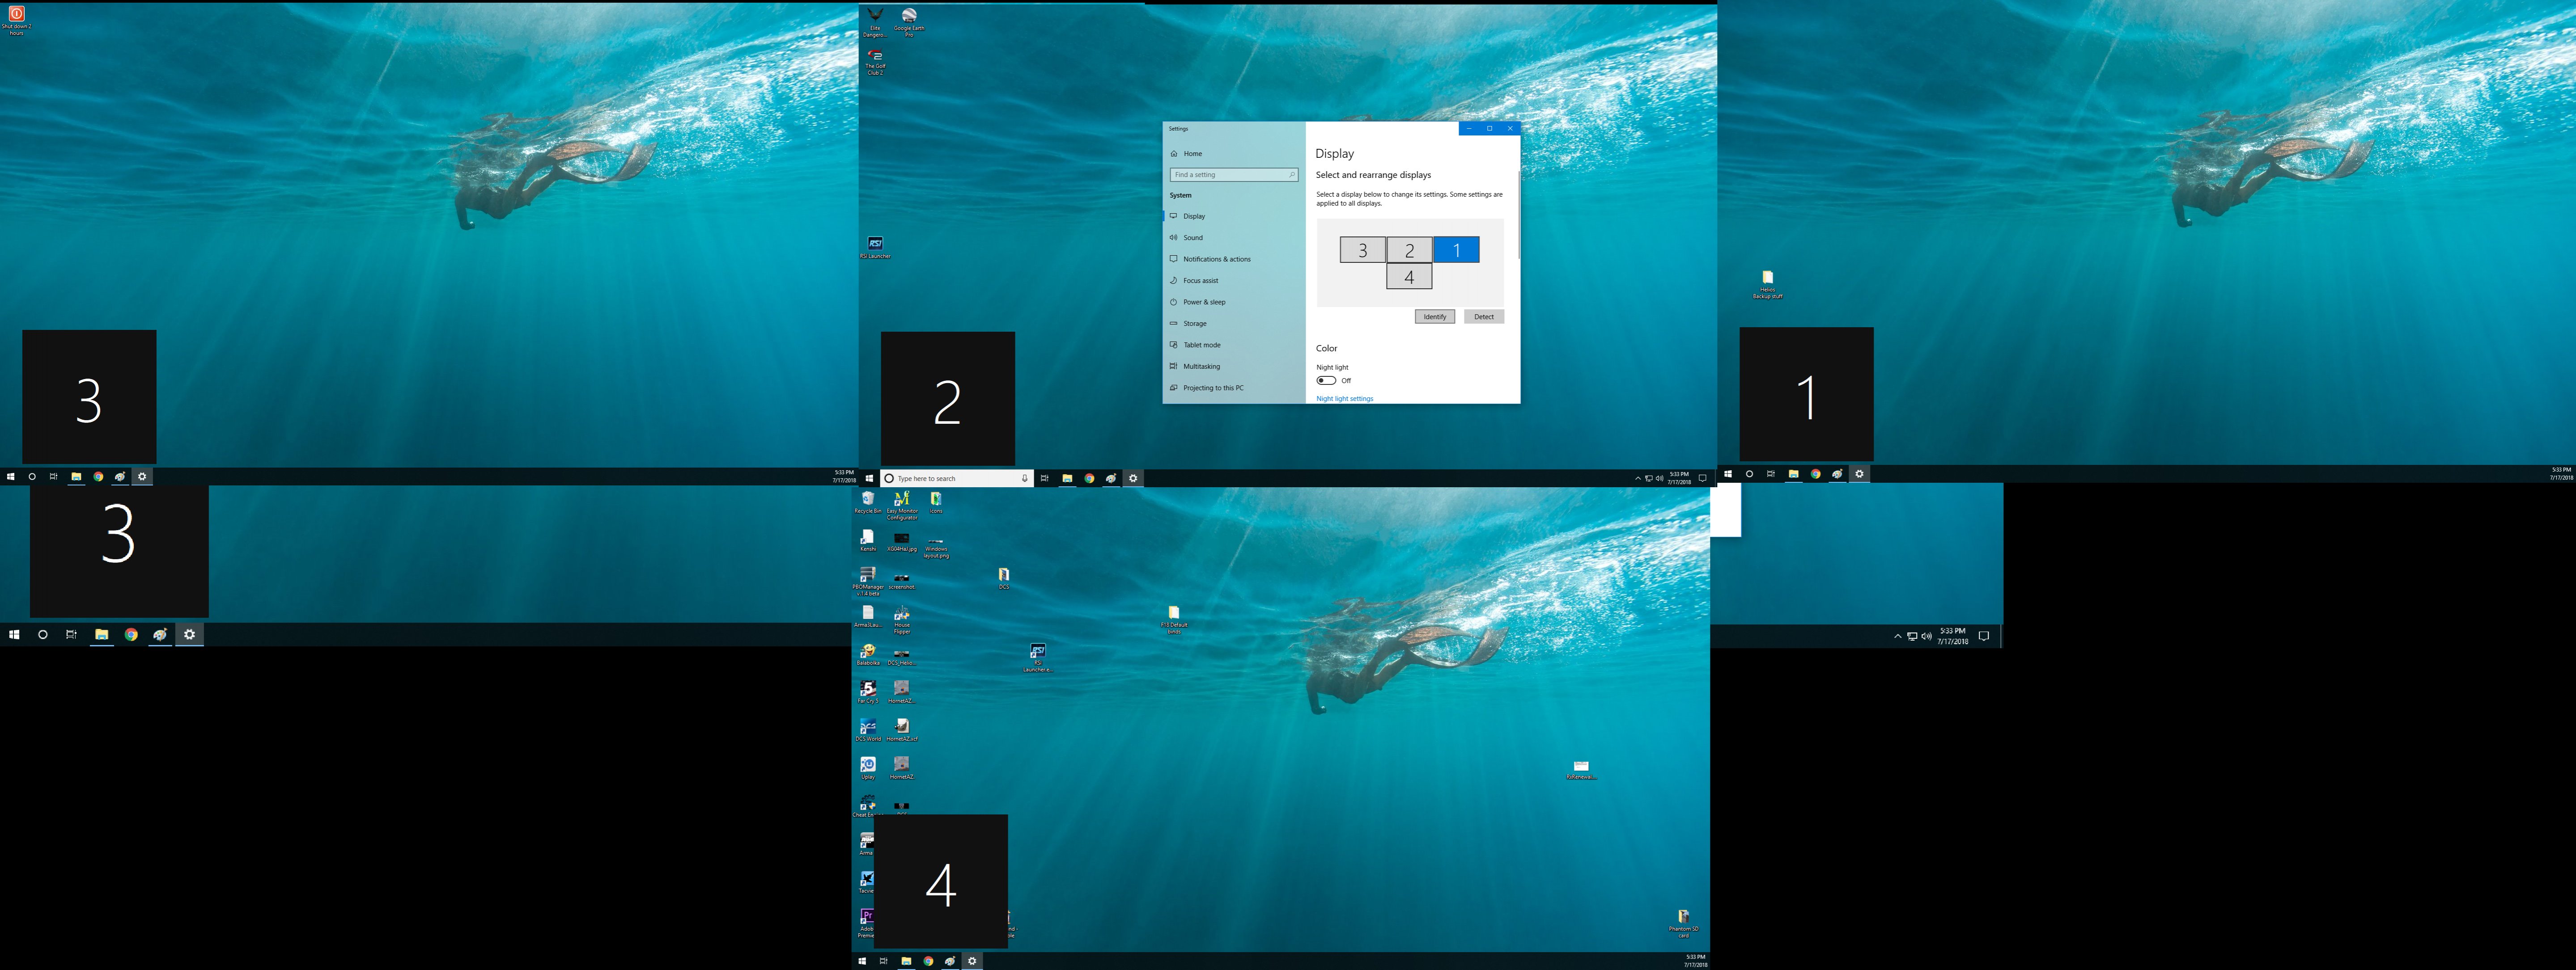Click the Find a setting search box
Image resolution: width=2576 pixels, height=970 pixels.
pyautogui.click(x=1234, y=175)
